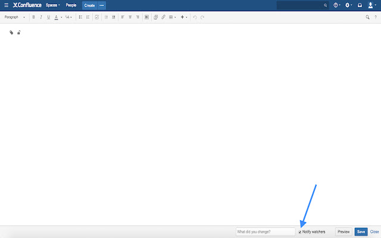Insert a task list checkbox

(x=96, y=17)
